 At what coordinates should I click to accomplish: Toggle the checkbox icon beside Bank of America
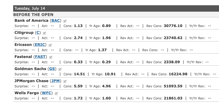pyautogui.click(x=65, y=21)
